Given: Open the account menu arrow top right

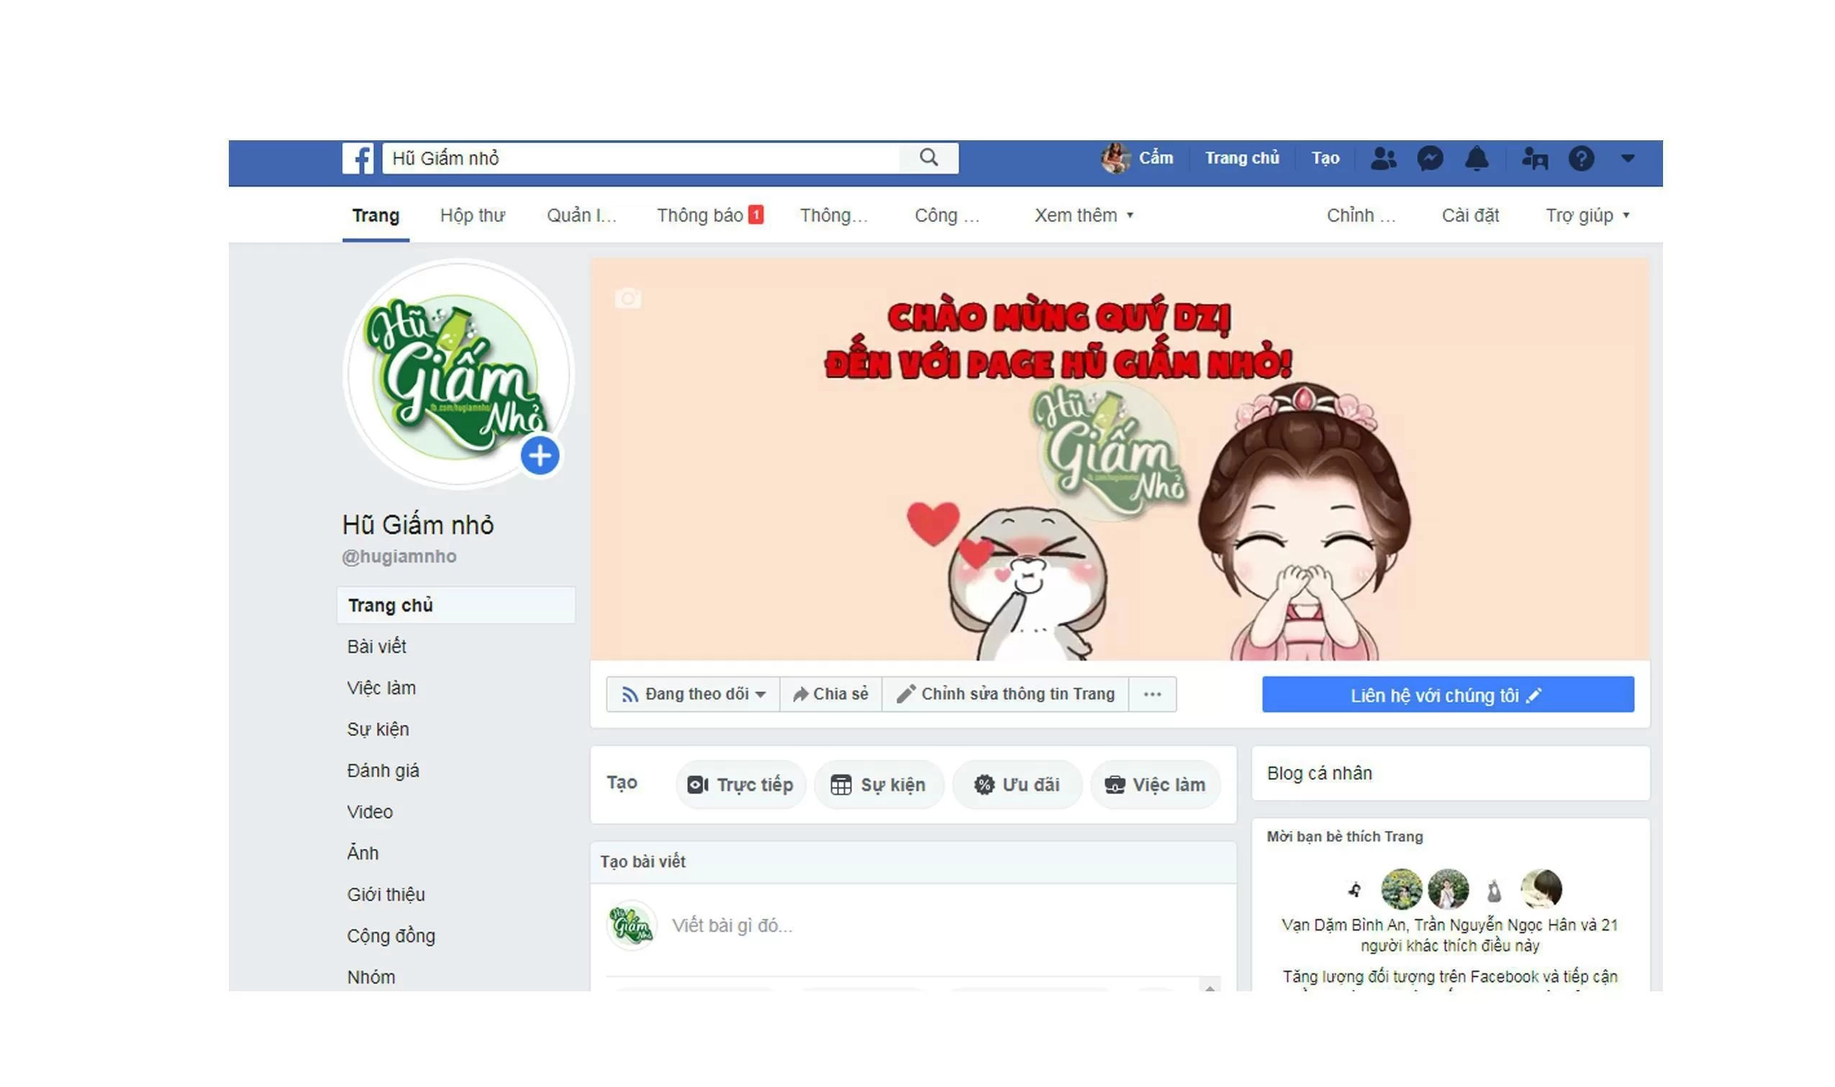Looking at the screenshot, I should pyautogui.click(x=1628, y=158).
